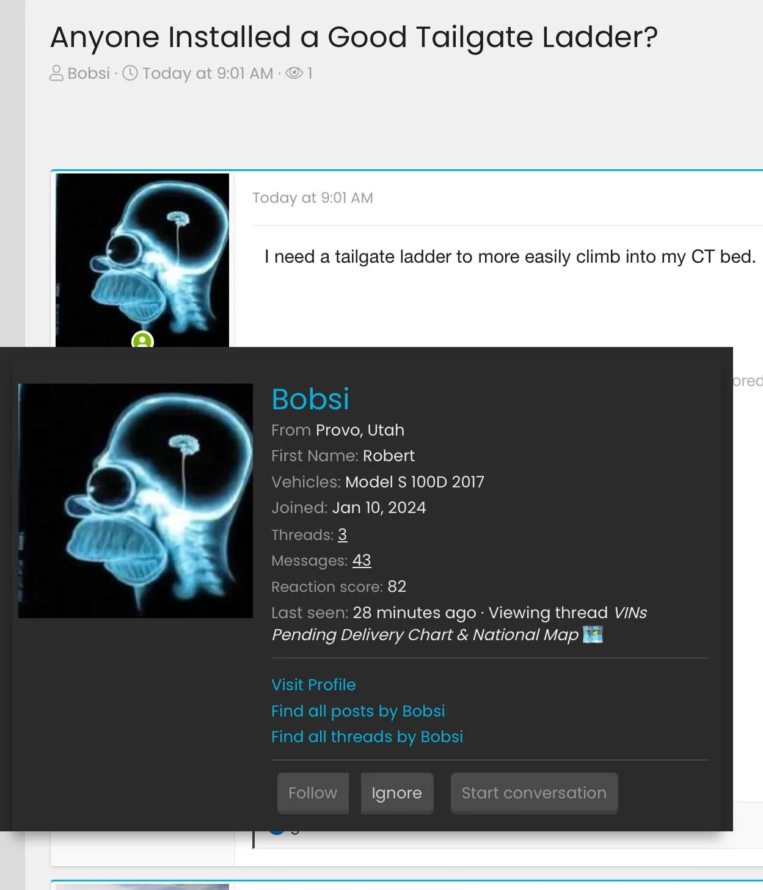Open Threads count 3 link
763x890 pixels.
coord(343,534)
